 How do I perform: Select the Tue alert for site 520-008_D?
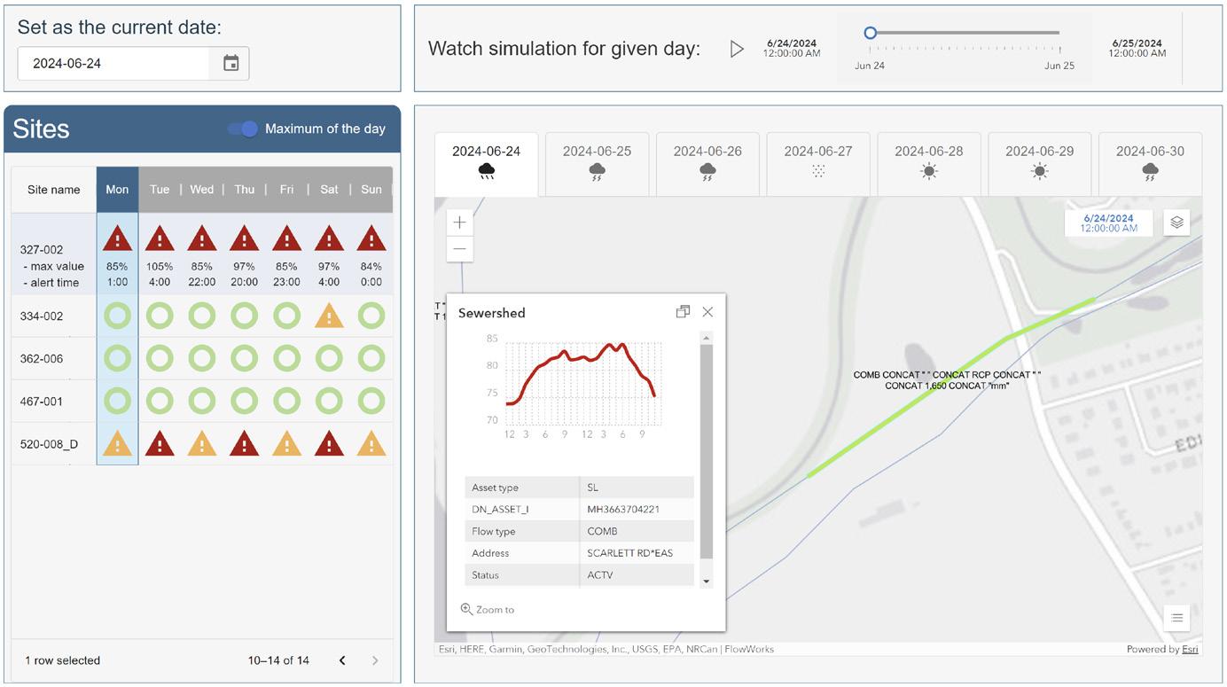click(160, 442)
